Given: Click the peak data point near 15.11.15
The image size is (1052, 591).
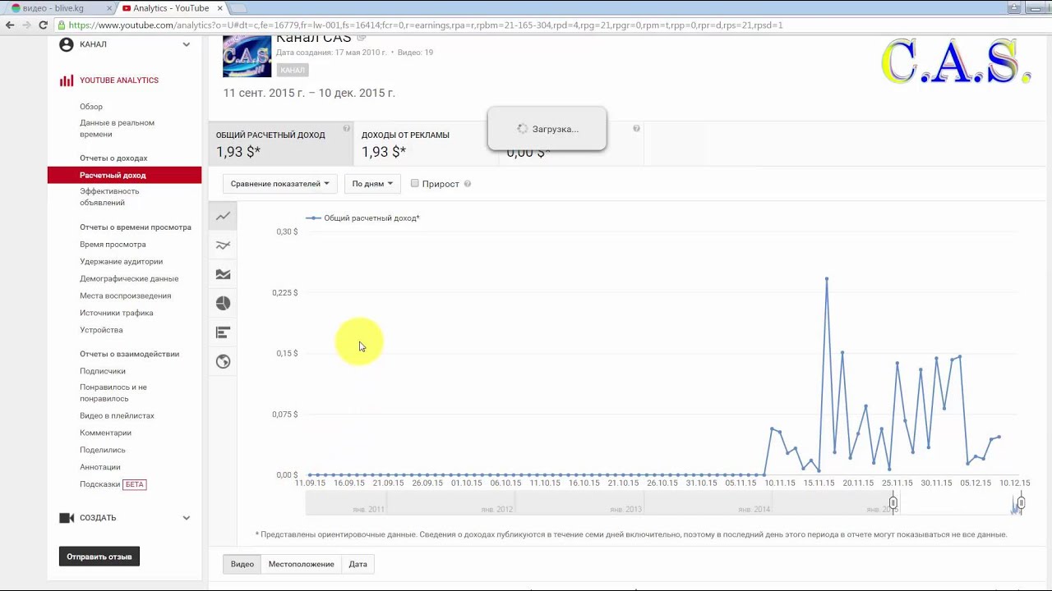Looking at the screenshot, I should pos(827,279).
